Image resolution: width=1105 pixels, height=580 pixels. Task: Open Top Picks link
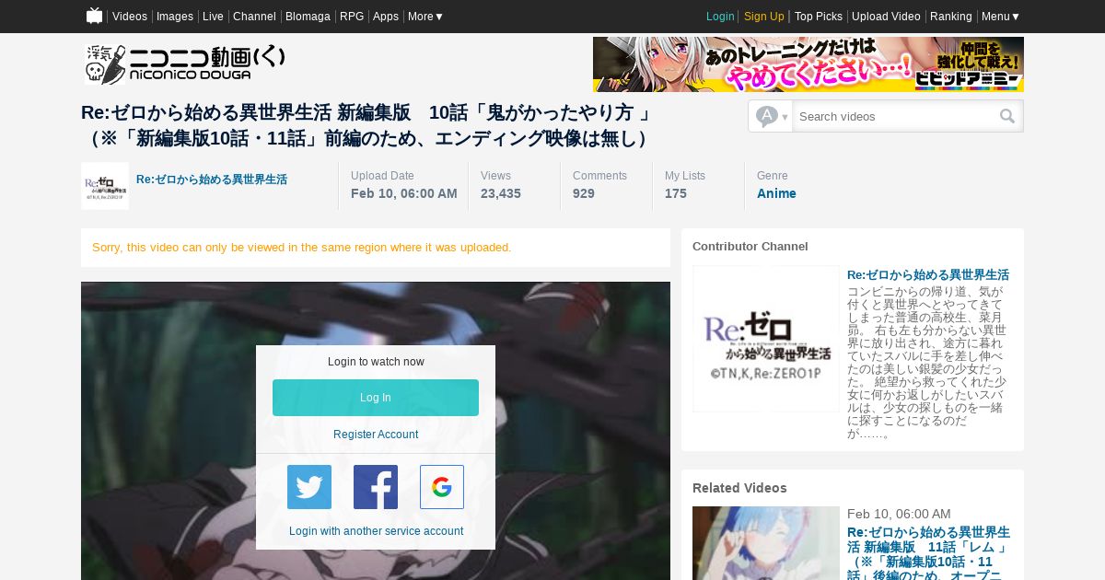819,17
